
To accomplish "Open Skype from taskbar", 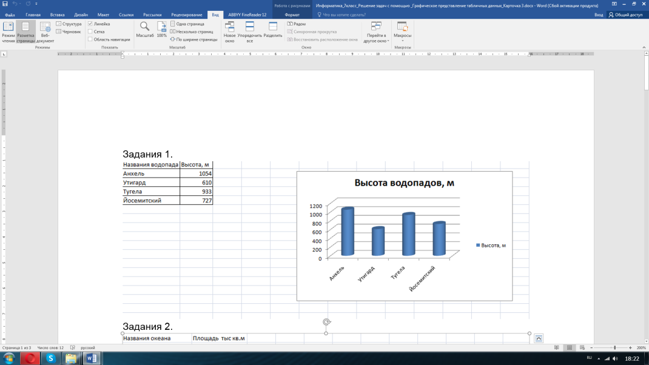I will coord(51,358).
